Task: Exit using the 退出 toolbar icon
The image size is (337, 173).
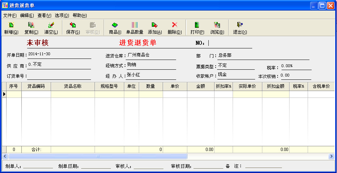Action: pyautogui.click(x=240, y=25)
